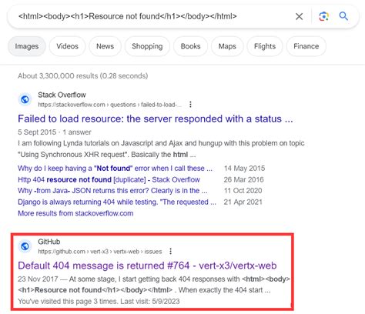This screenshot has height=314, width=365.
Task: Open 'Default 404 message is returned #764' result
Action: click(x=147, y=266)
